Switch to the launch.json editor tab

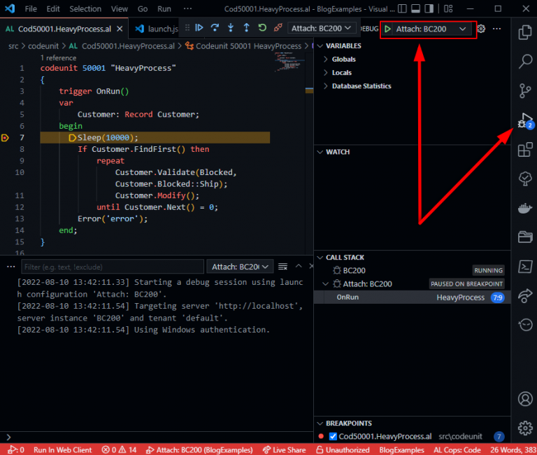(157, 29)
